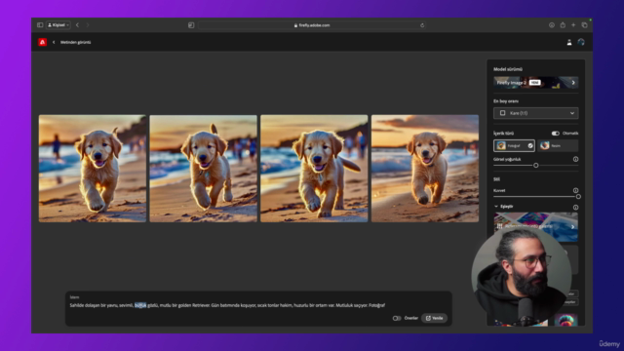The height and width of the screenshot is (351, 624).
Task: Collapse the Eşleştir section chevron
Action: coord(496,207)
